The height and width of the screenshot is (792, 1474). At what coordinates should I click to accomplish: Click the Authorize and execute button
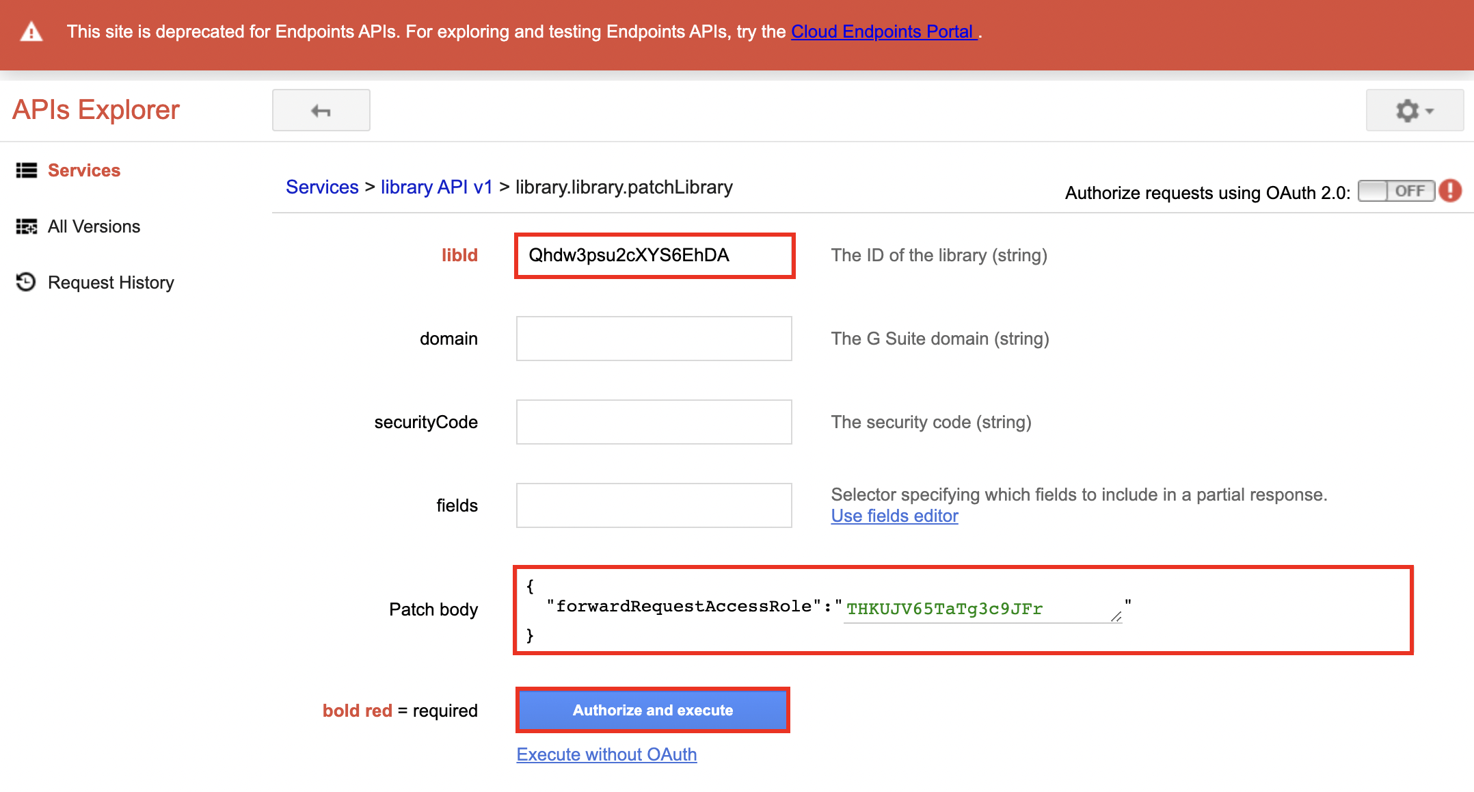click(652, 710)
